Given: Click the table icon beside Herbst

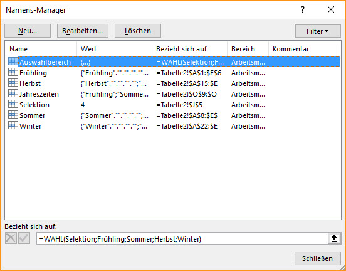Looking at the screenshot, I should pyautogui.click(x=13, y=83).
